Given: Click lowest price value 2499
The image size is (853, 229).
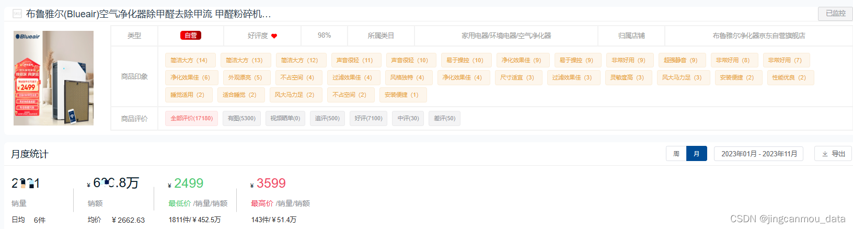Looking at the screenshot, I should [x=189, y=184].
